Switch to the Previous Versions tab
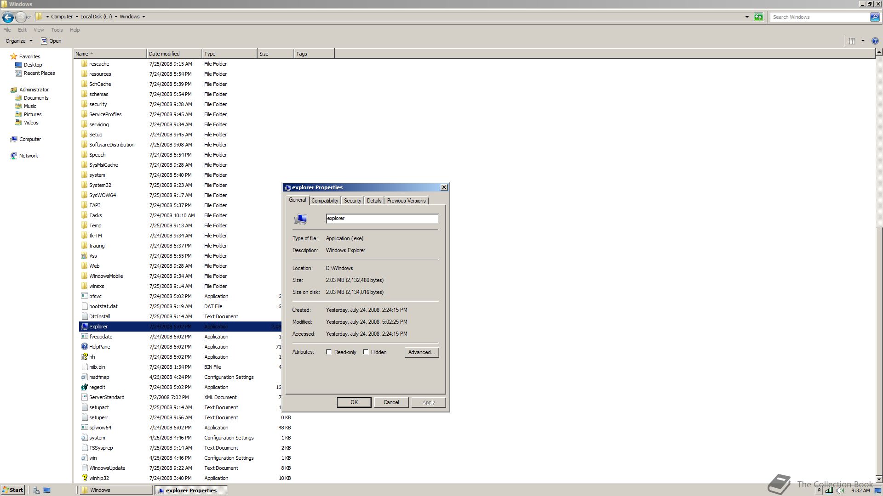Image resolution: width=883 pixels, height=496 pixels. (406, 201)
